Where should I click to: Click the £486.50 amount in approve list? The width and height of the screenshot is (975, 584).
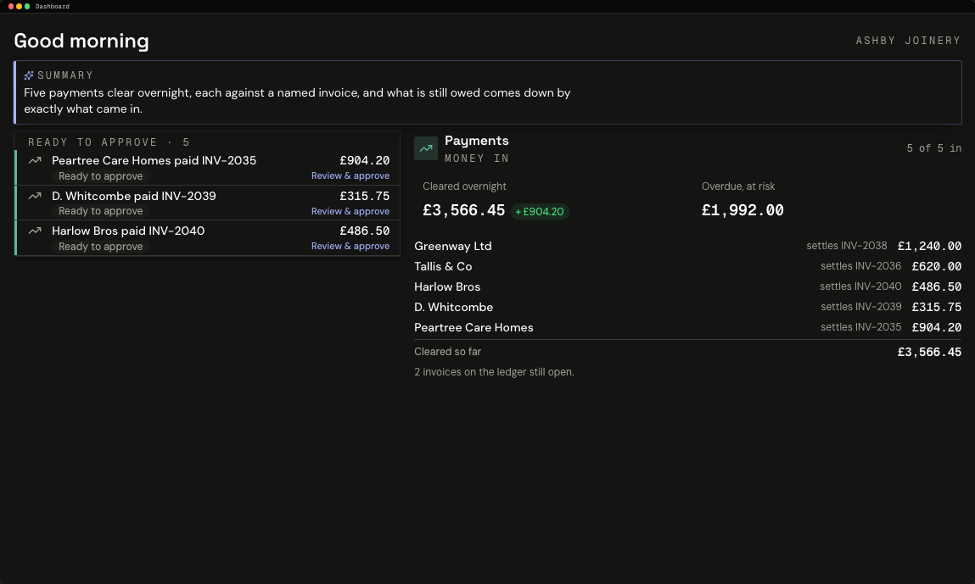pos(364,231)
